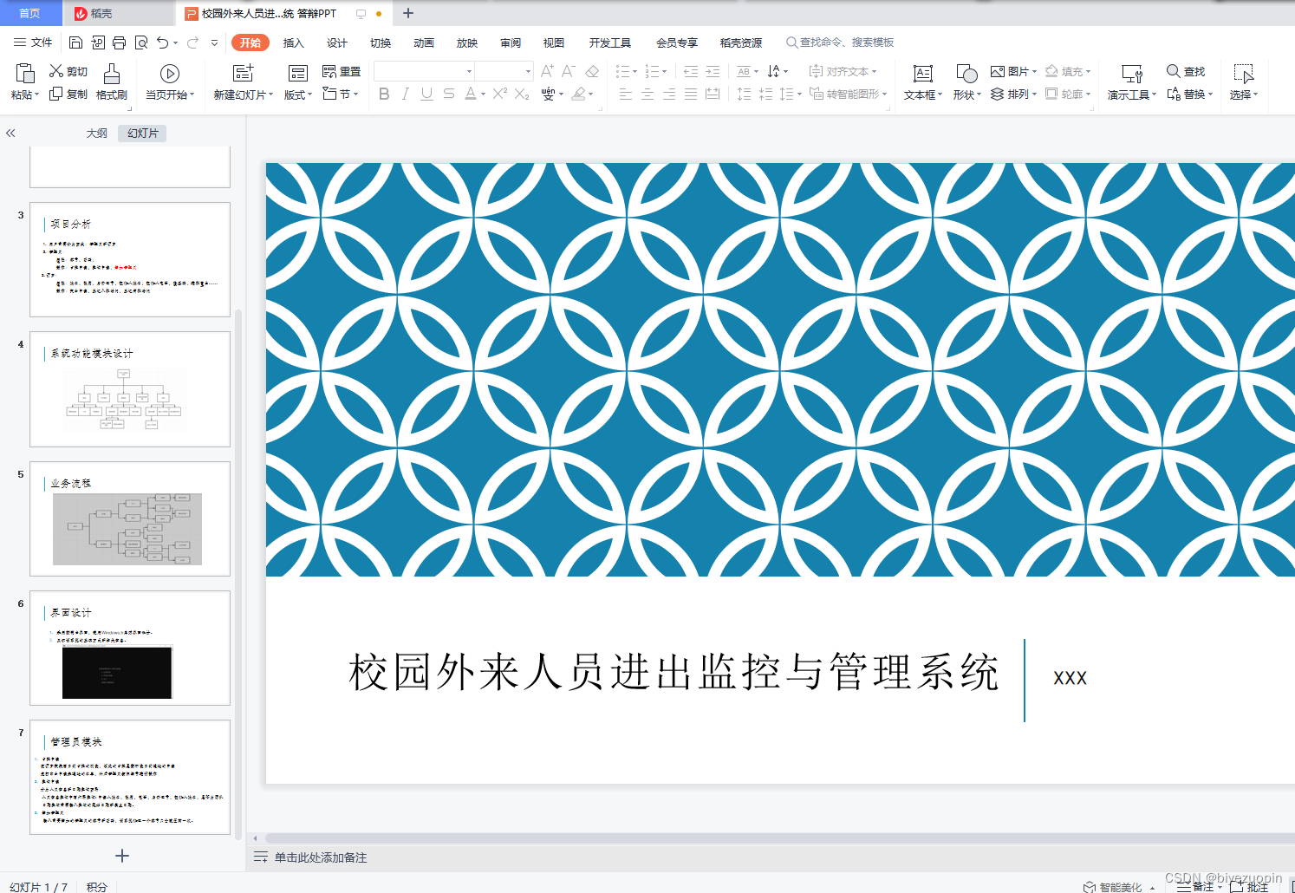This screenshot has height=893, width=1295.
Task: Click 智能美化 in the status bar
Action: coord(1113,886)
